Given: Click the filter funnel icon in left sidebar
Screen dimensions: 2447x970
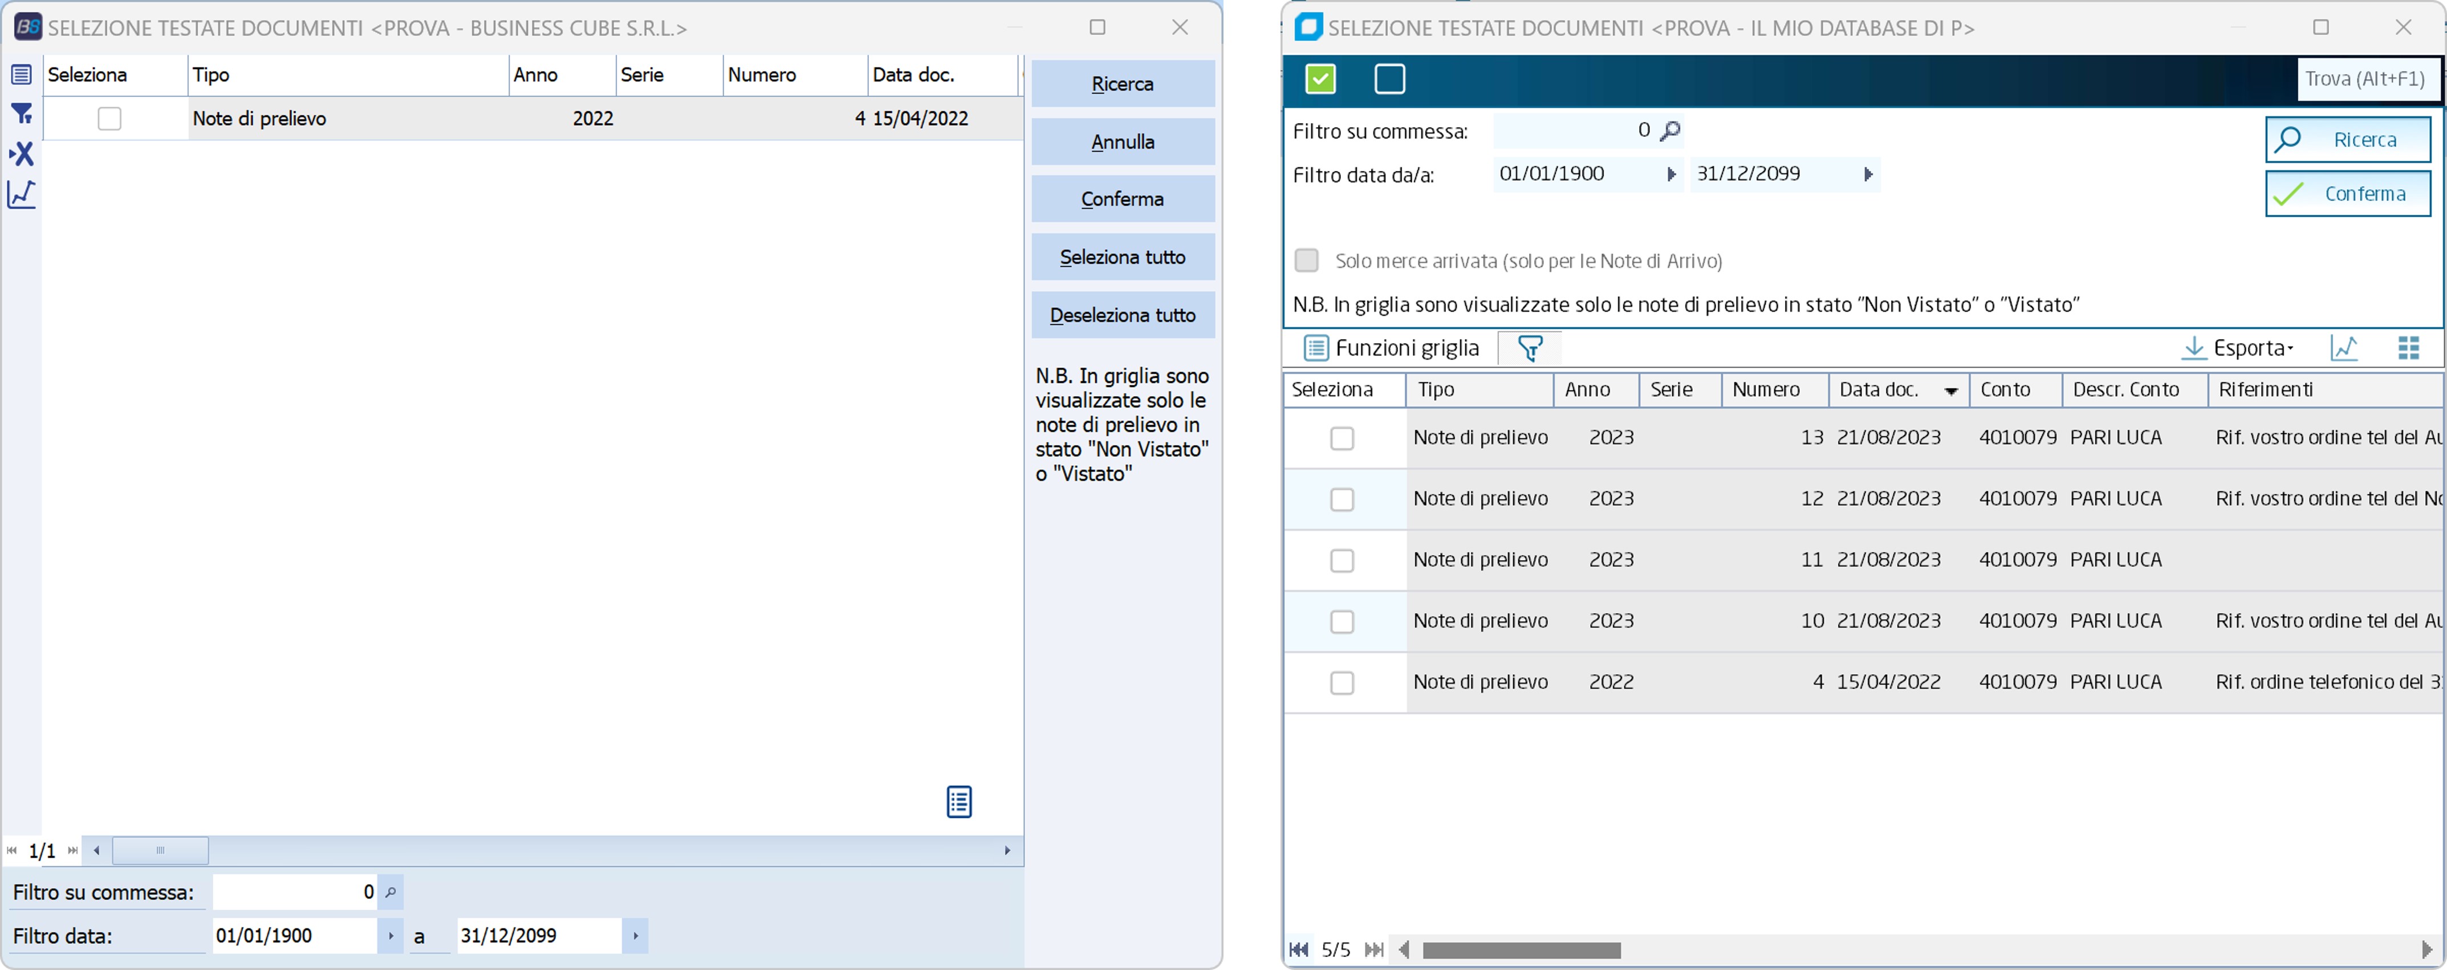Looking at the screenshot, I should 22,114.
